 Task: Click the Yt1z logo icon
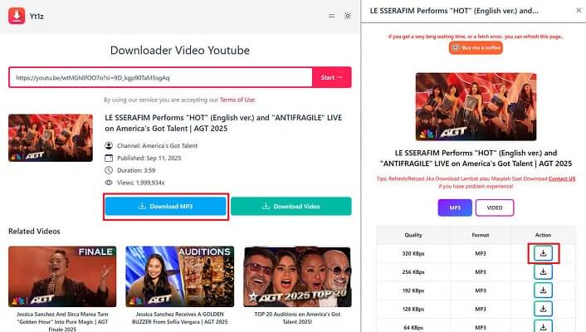coord(17,16)
